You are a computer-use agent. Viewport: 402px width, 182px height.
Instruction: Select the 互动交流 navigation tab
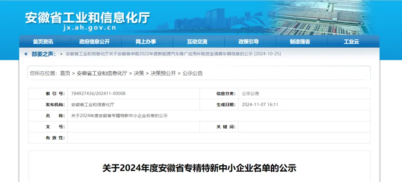click(197, 42)
